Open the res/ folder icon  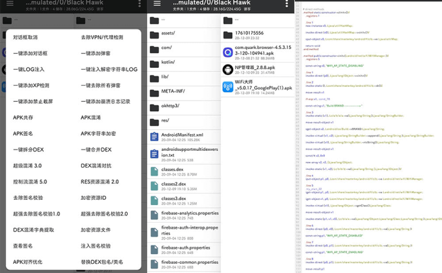click(x=154, y=122)
